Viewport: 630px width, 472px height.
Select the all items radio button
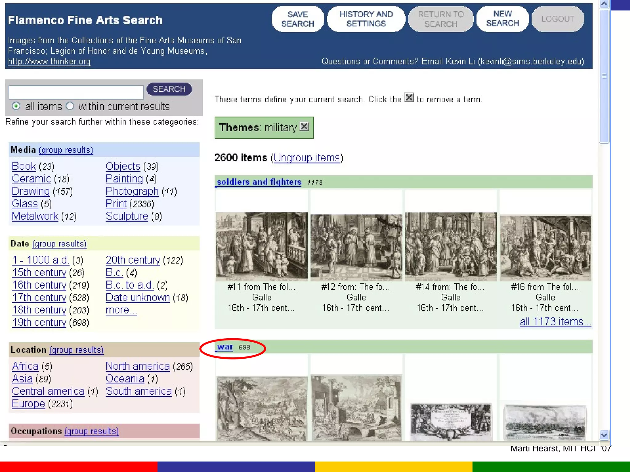click(16, 106)
